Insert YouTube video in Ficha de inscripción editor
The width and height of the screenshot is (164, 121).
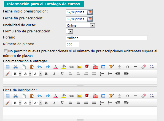click(95, 96)
